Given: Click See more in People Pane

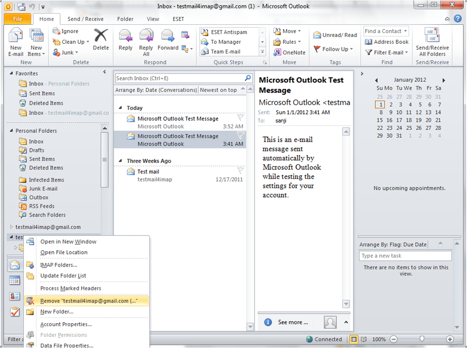Looking at the screenshot, I should 293,322.
